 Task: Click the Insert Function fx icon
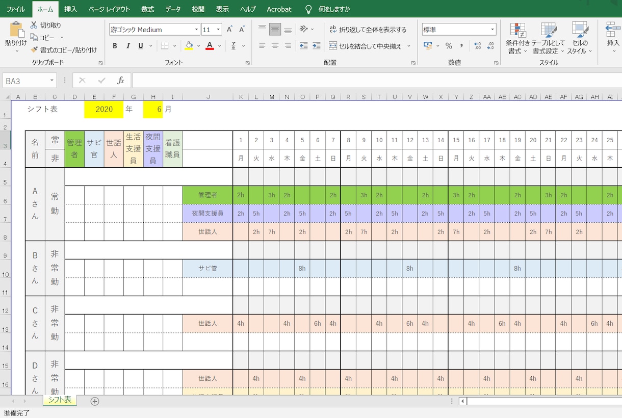tap(121, 81)
